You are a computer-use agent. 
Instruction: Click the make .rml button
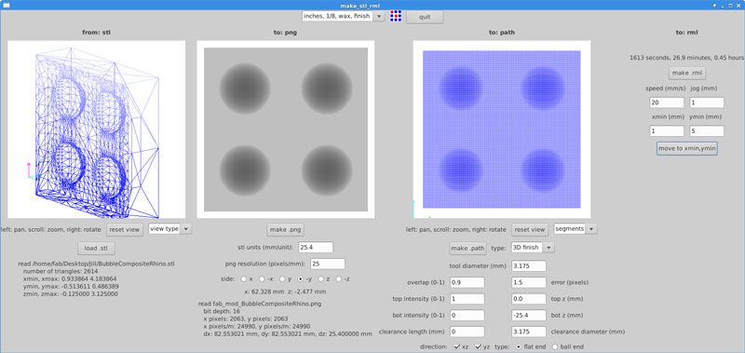click(687, 74)
